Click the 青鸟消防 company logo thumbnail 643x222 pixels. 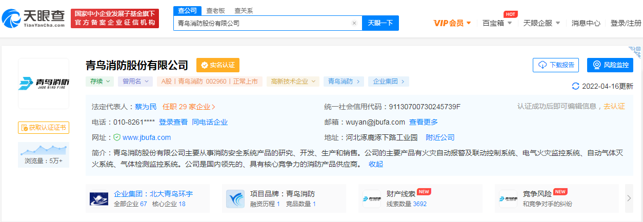click(44, 84)
